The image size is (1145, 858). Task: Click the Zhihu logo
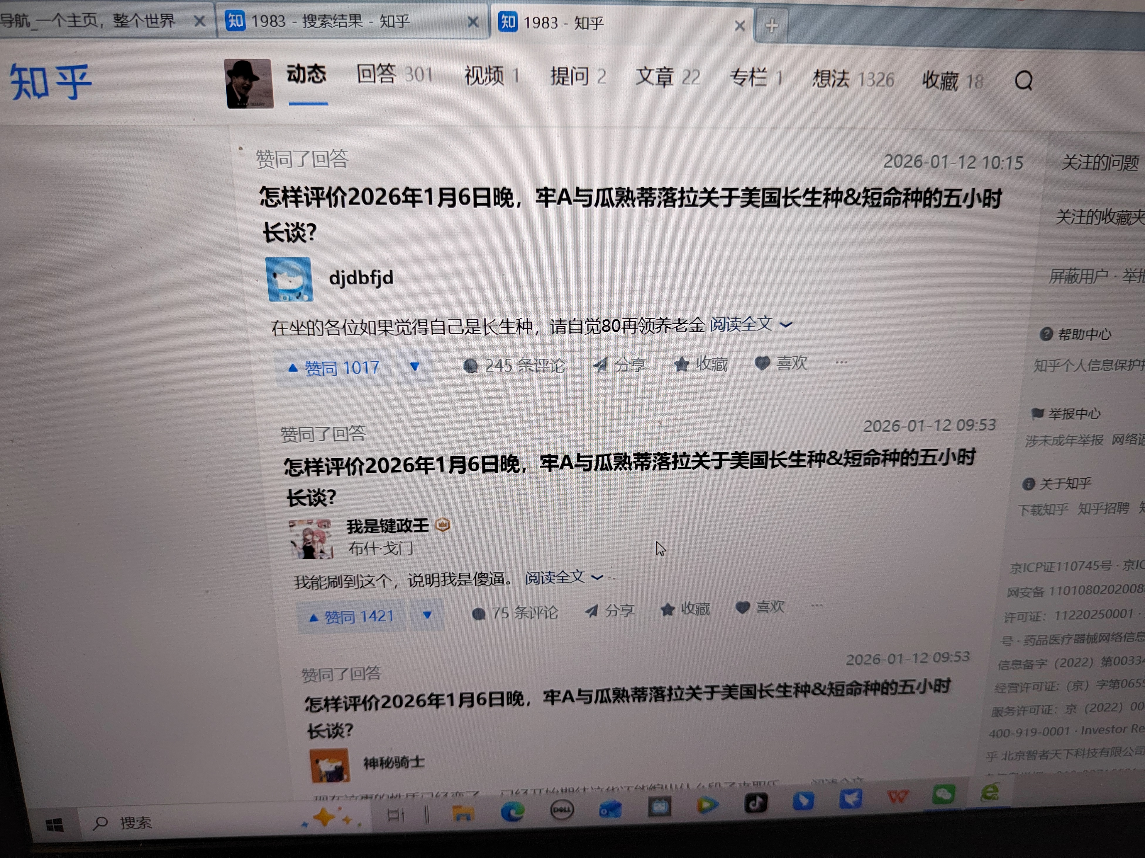pos(51,81)
